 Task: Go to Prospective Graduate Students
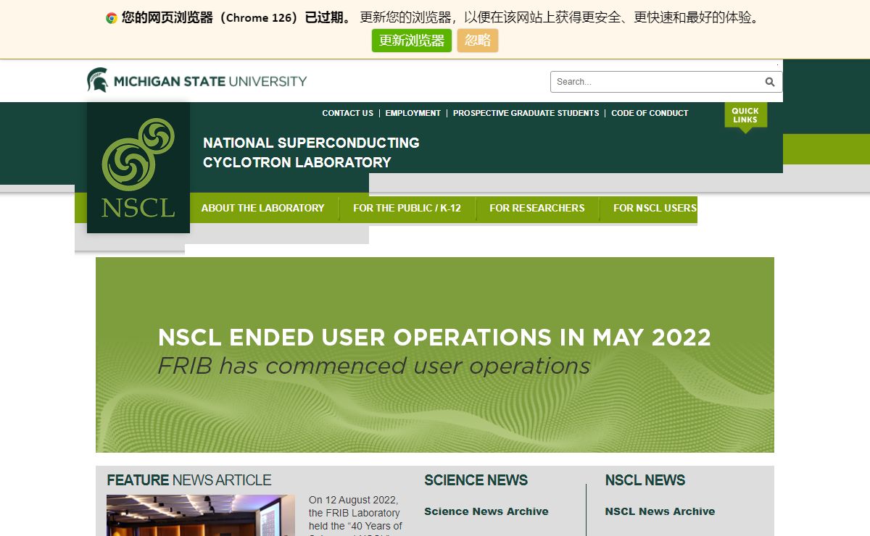click(526, 113)
